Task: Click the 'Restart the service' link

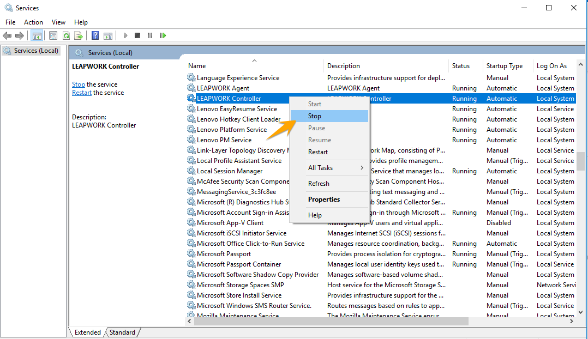Action: [x=82, y=93]
